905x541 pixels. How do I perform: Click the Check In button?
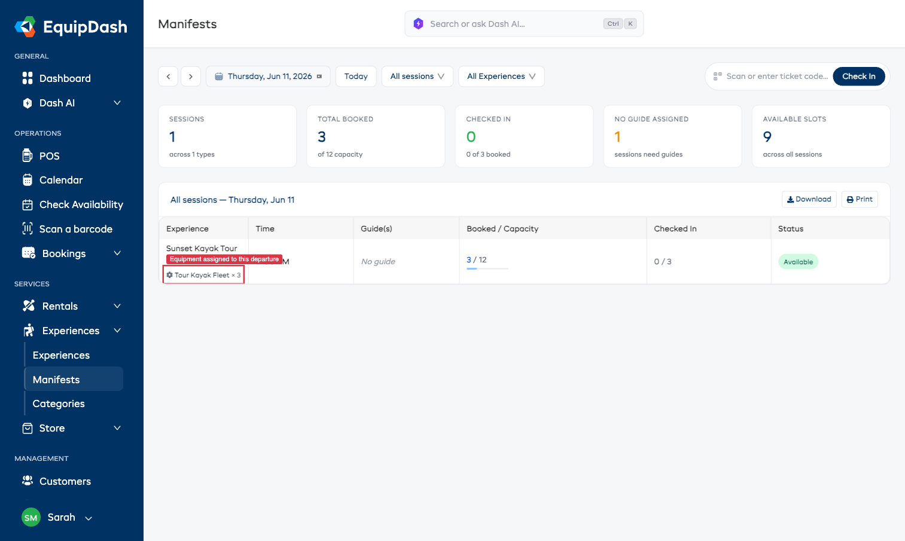click(x=859, y=77)
